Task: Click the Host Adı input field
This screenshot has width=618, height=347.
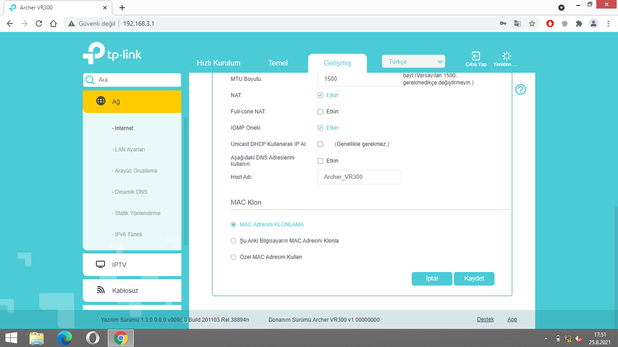Action: click(359, 177)
